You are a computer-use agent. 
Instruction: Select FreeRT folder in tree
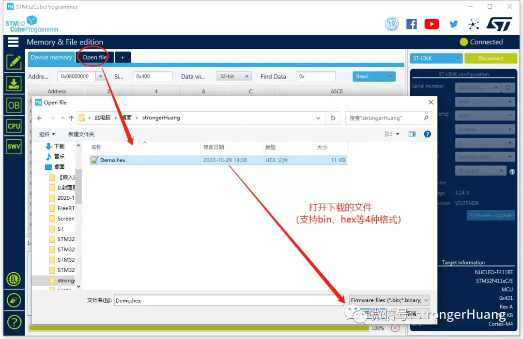pyautogui.click(x=62, y=208)
